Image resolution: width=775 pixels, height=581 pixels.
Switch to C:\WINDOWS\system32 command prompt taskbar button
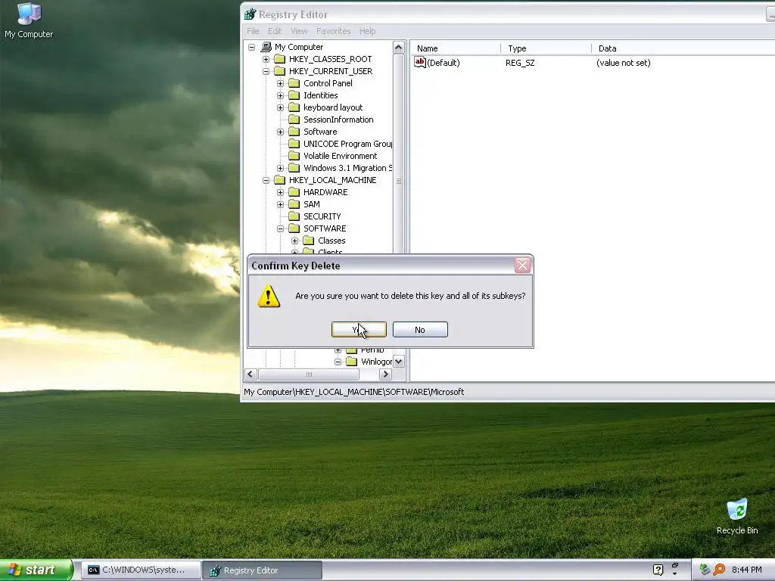[x=141, y=570]
